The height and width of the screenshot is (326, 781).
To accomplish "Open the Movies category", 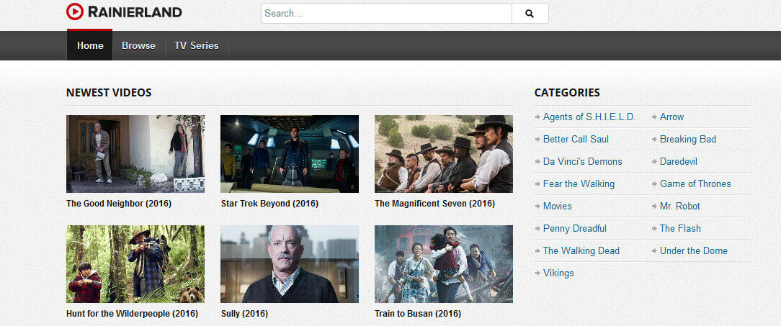I will tap(558, 206).
